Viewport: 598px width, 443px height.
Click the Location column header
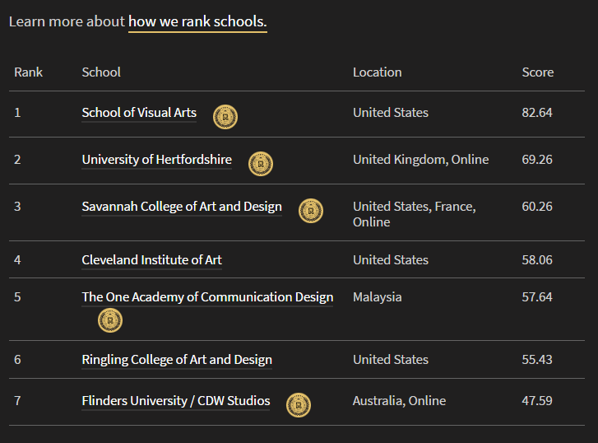coord(377,72)
